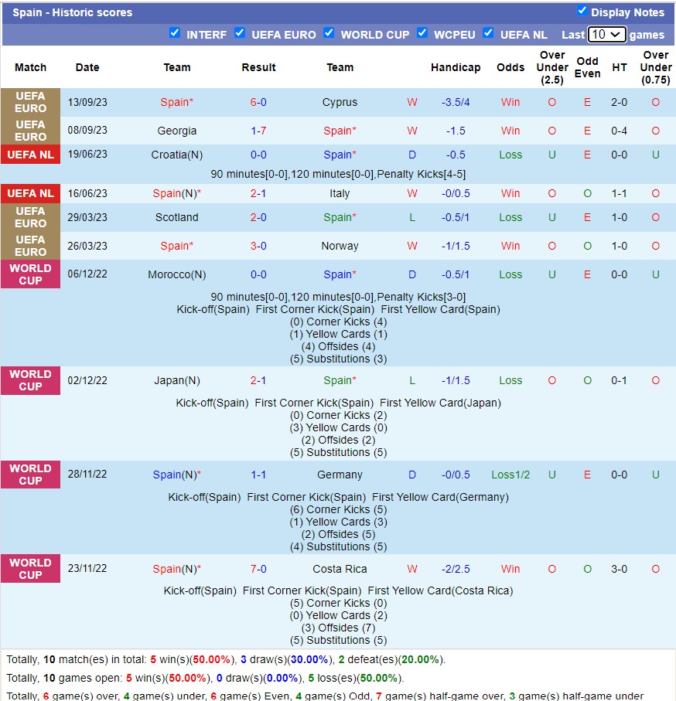
Task: Open the Croatia(N) team page
Action: (176, 155)
